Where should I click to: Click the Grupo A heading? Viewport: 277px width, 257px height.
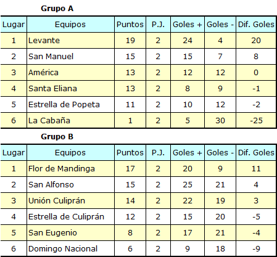57,9
